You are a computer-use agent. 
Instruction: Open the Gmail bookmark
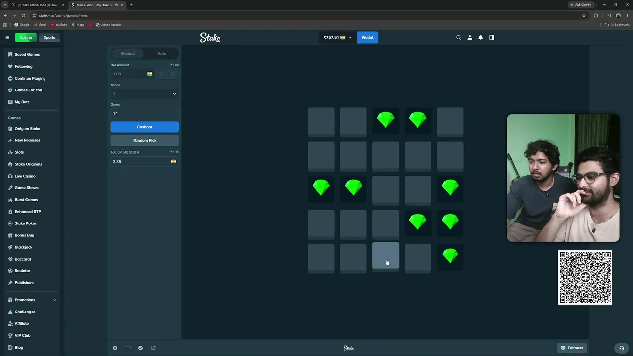coord(40,25)
